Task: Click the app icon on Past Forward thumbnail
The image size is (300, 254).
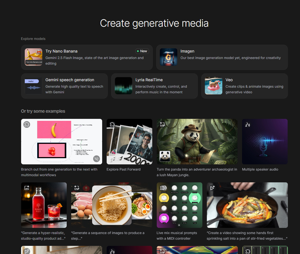Action: tap(112, 124)
